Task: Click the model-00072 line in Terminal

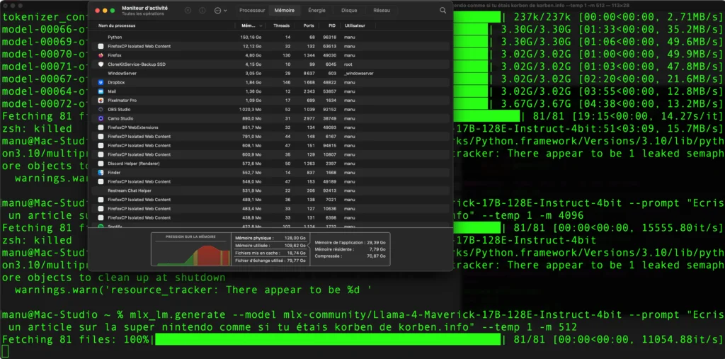Action: 45,103
